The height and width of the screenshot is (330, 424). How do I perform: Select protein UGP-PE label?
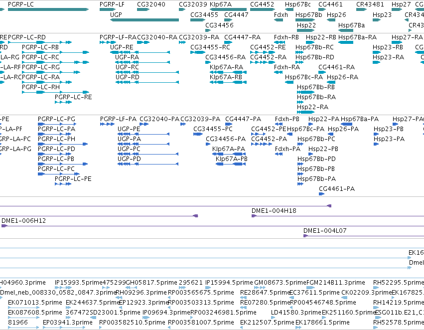click(129, 129)
